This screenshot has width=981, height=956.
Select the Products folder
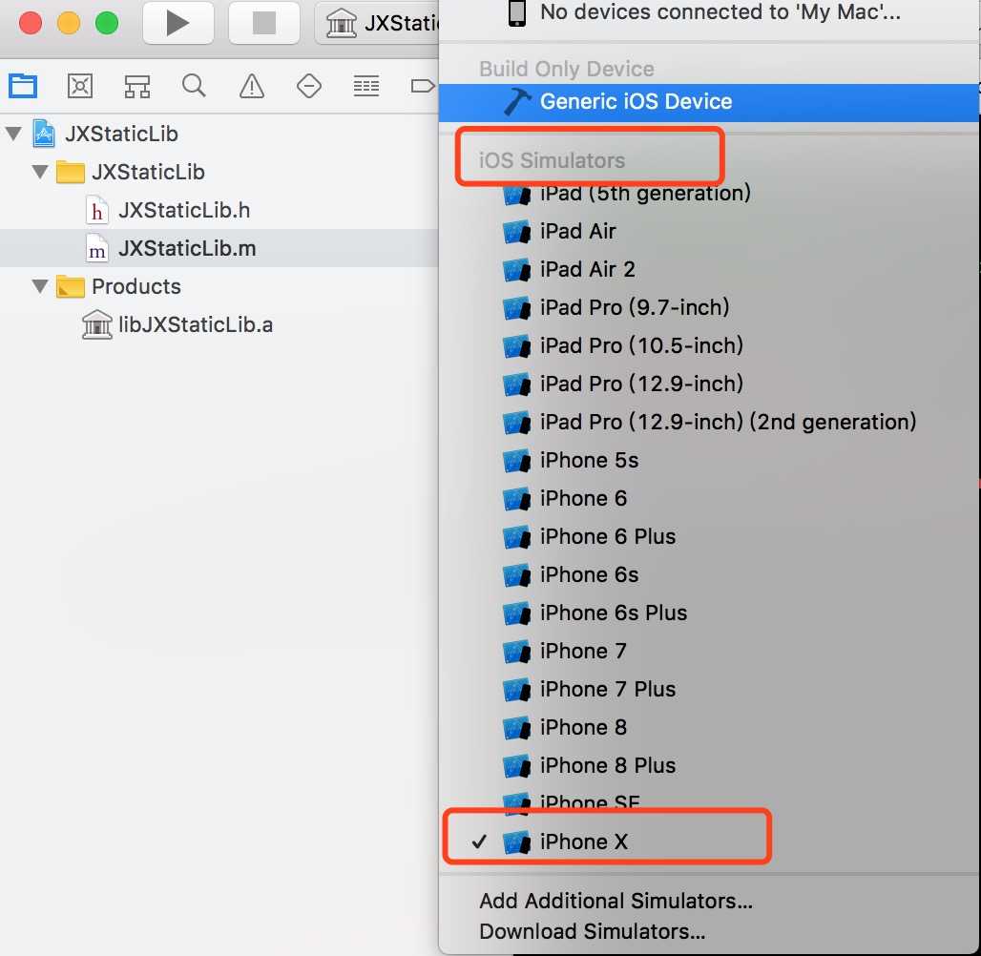coord(219,286)
